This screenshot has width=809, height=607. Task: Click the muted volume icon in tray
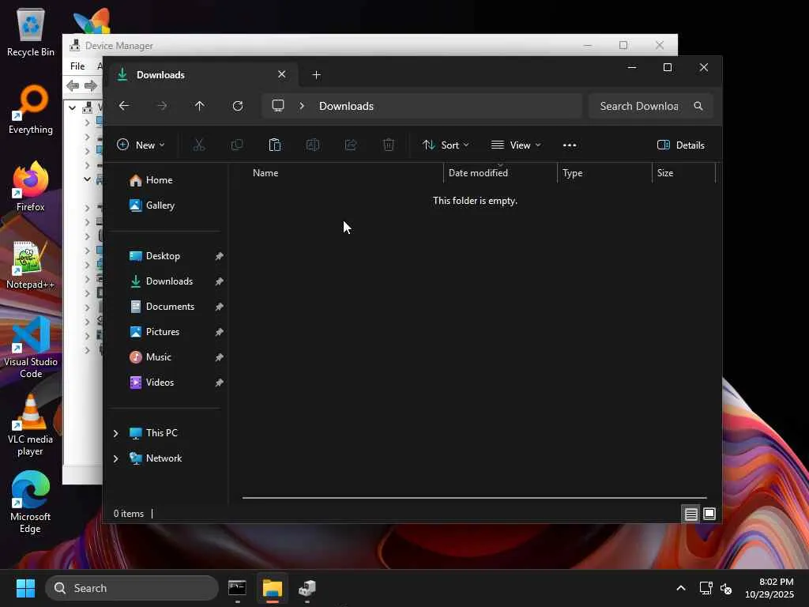pos(726,588)
